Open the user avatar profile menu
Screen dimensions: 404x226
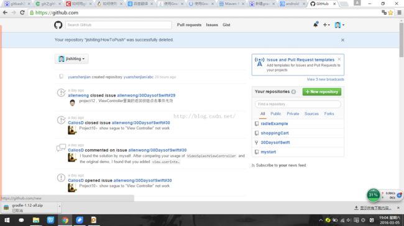coord(339,25)
